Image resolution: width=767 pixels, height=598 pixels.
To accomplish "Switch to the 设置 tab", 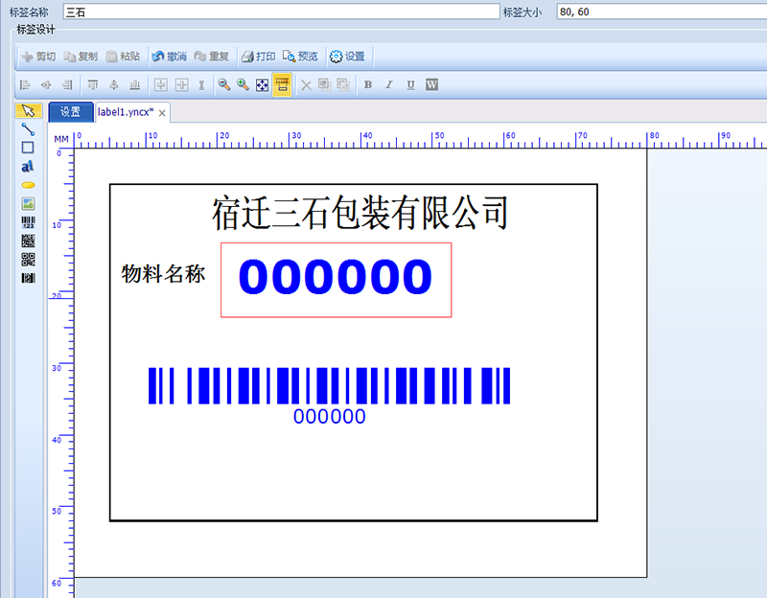I will click(x=70, y=112).
